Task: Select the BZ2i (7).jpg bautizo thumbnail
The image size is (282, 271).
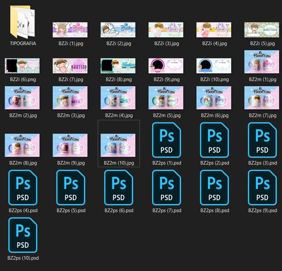Action: tap(70, 65)
